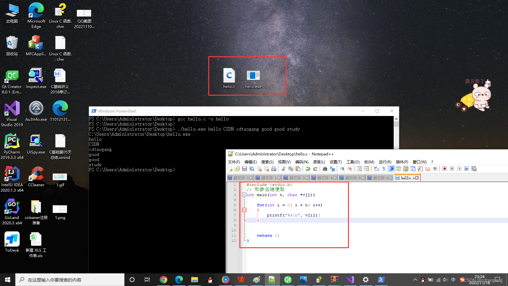The width and height of the screenshot is (508, 286).
Task: Click green Undo arrow in Notepad++
Action: pos(308,169)
